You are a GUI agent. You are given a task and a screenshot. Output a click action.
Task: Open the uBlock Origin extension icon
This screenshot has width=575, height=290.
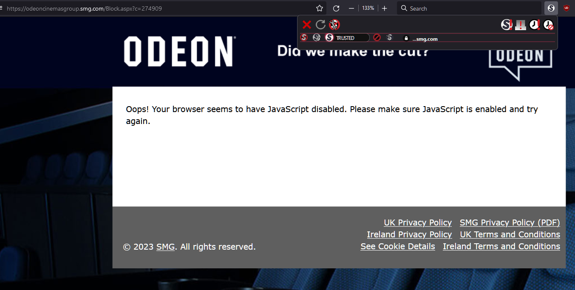567,8
